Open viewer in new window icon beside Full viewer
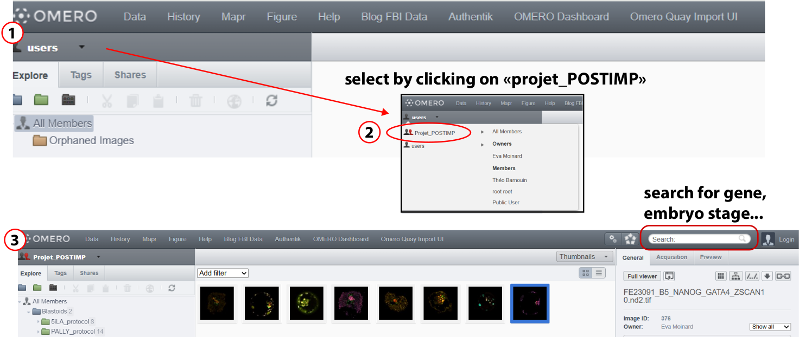The image size is (799, 337). [x=669, y=276]
